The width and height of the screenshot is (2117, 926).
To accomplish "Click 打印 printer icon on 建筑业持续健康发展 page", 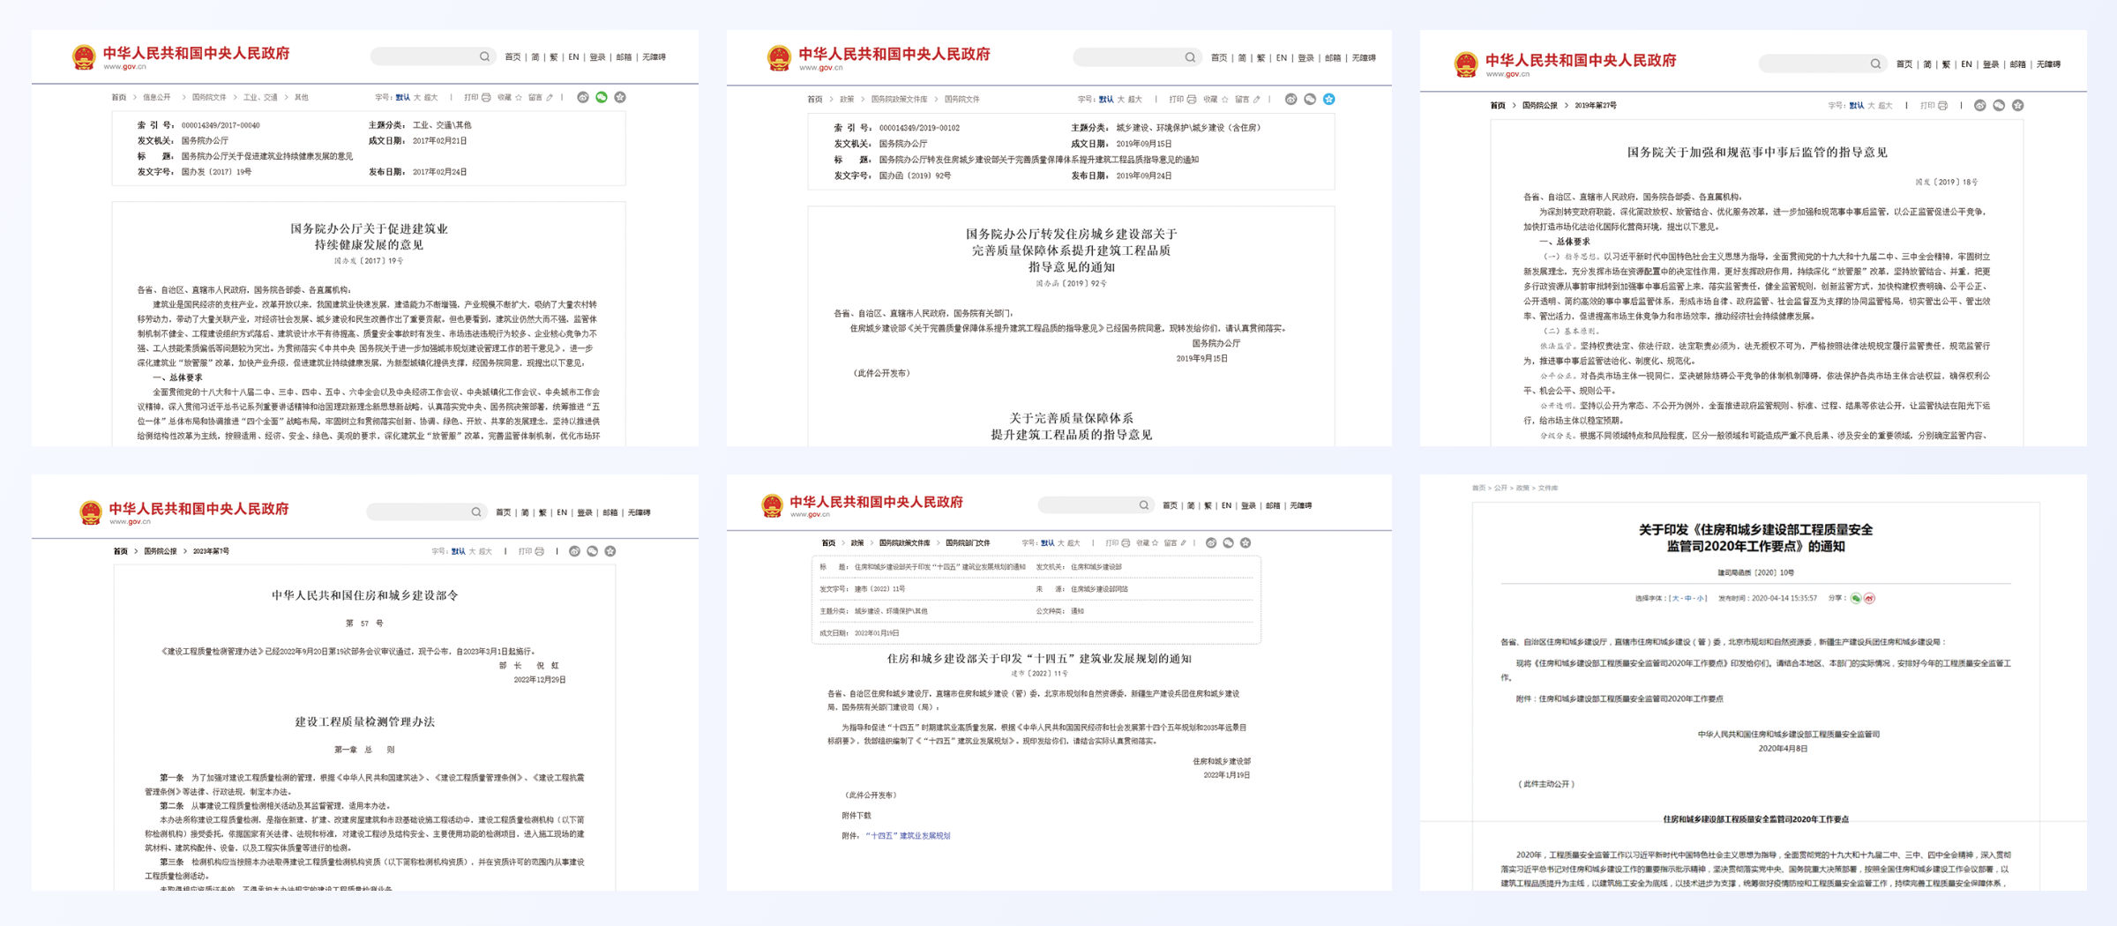I will 486,97.
